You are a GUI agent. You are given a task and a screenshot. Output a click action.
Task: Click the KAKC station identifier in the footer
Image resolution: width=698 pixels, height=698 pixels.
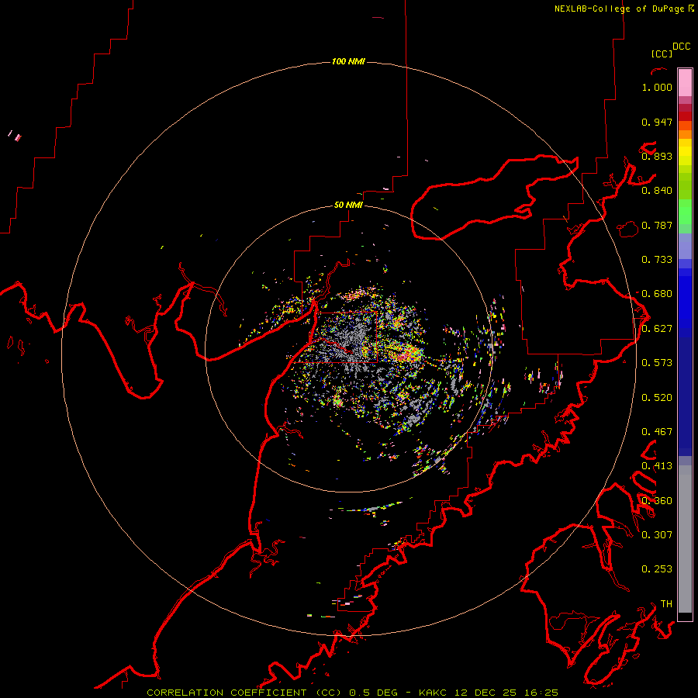(434, 693)
